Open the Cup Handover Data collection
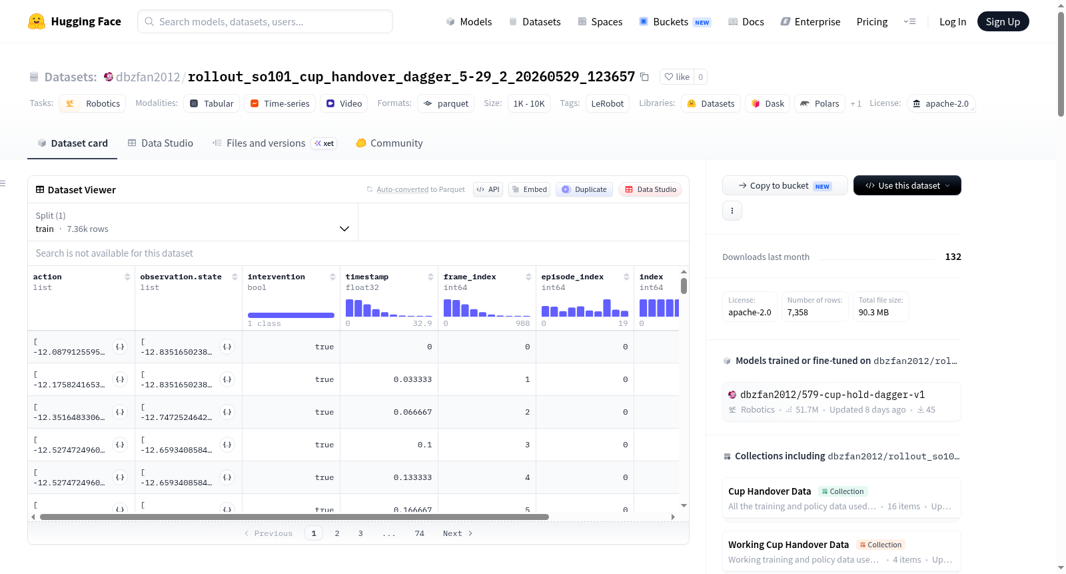This screenshot has height=574, width=1066. [x=841, y=498]
